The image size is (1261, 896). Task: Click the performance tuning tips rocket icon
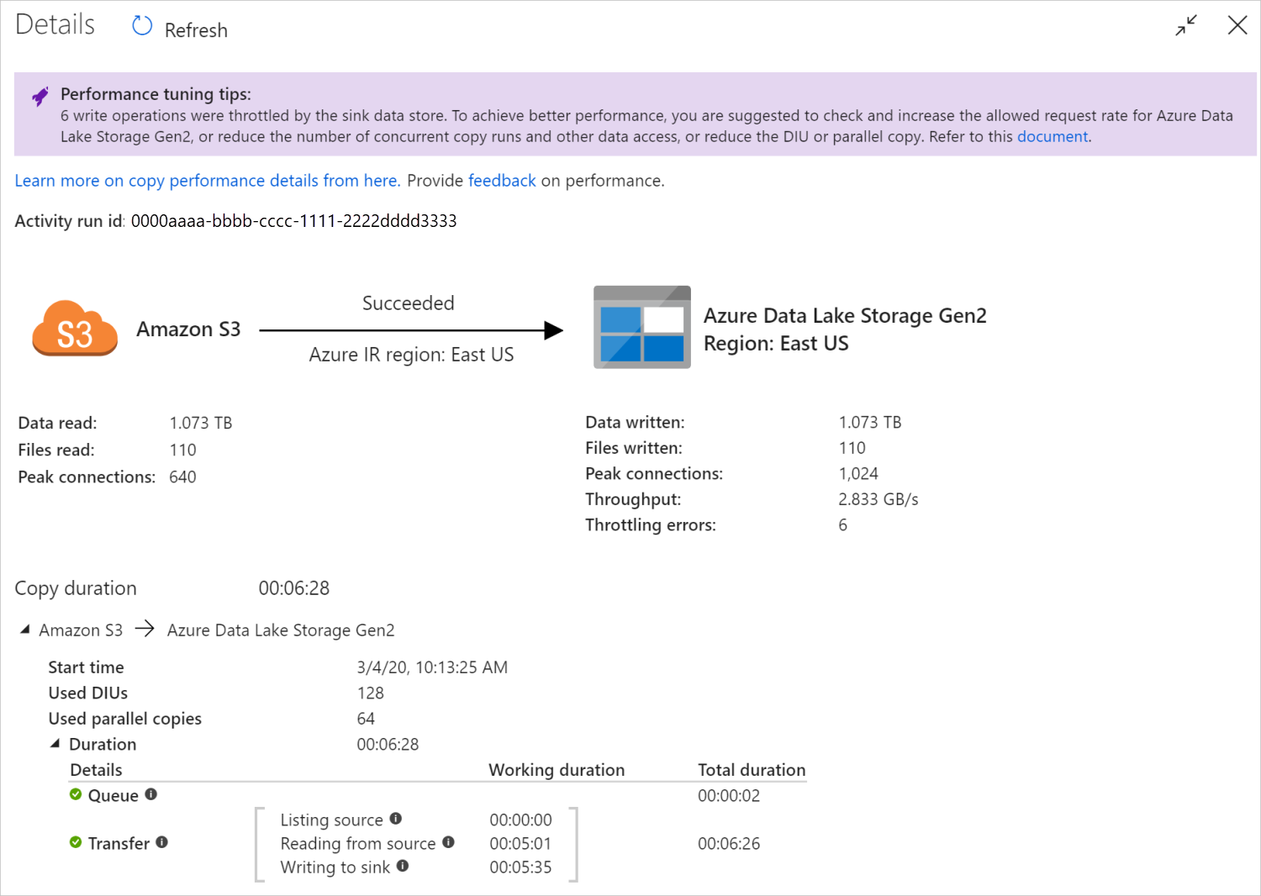(x=40, y=95)
